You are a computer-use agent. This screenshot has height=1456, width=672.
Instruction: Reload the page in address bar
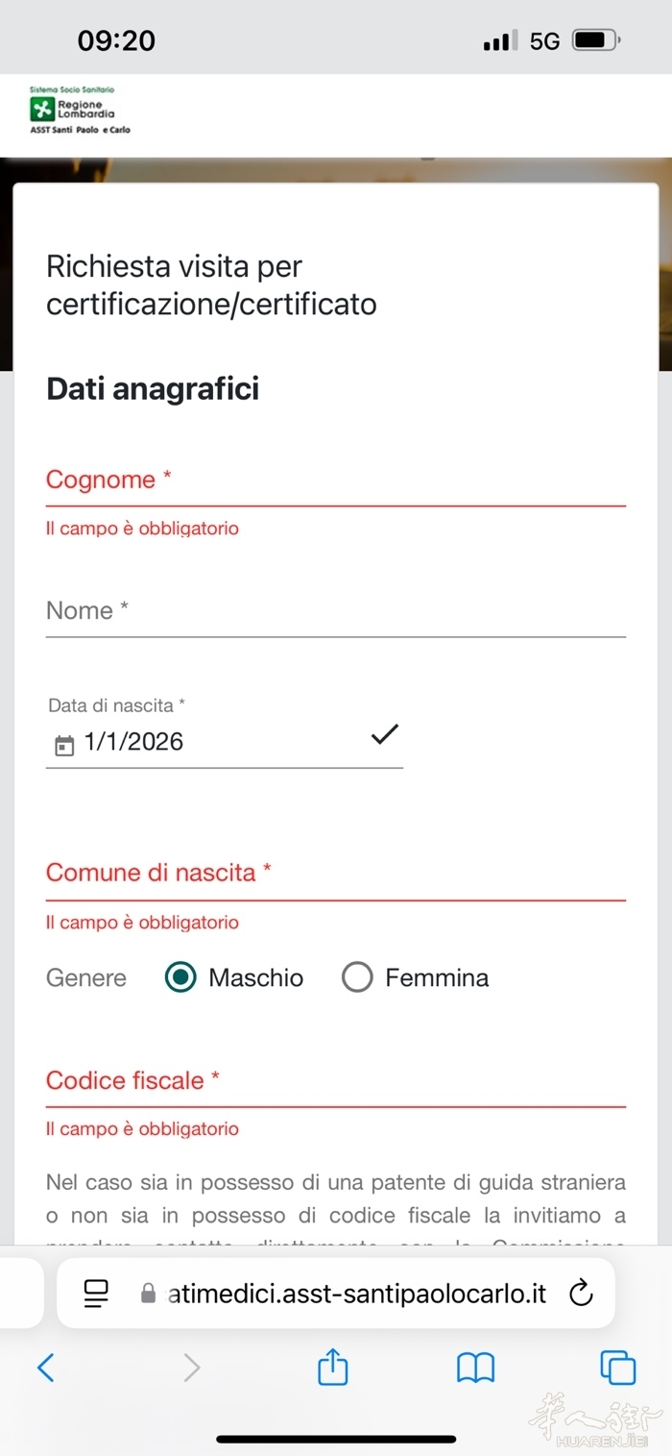click(581, 1294)
